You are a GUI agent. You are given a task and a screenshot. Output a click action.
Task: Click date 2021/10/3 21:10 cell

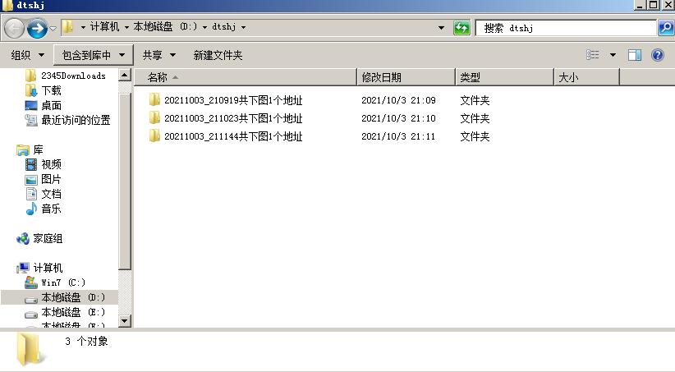tap(398, 118)
